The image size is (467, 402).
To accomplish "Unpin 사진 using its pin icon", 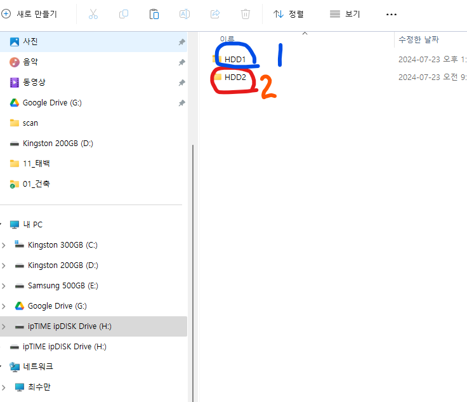I will (x=181, y=42).
